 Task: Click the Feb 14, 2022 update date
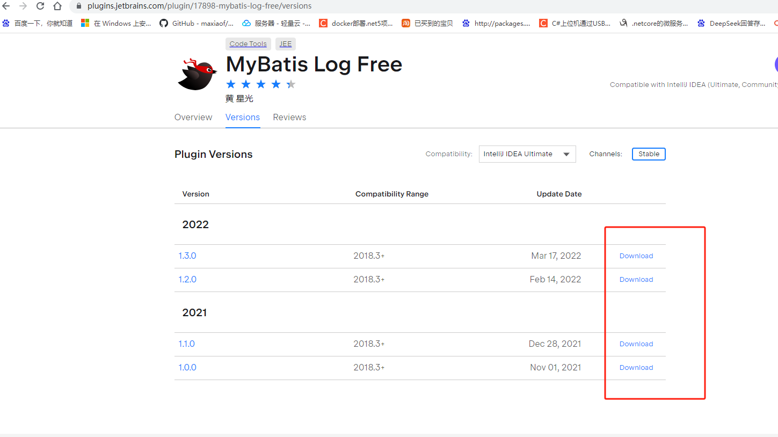click(555, 279)
